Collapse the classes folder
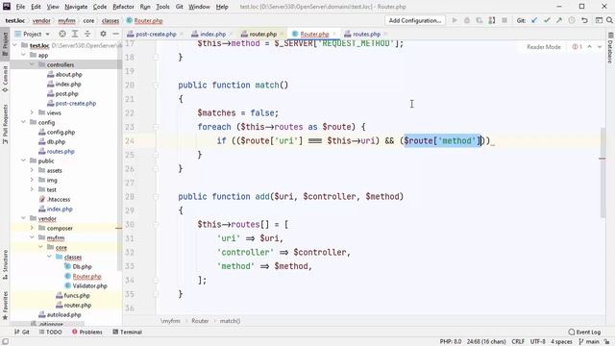Screen dimensions: 615x346 point(49,257)
